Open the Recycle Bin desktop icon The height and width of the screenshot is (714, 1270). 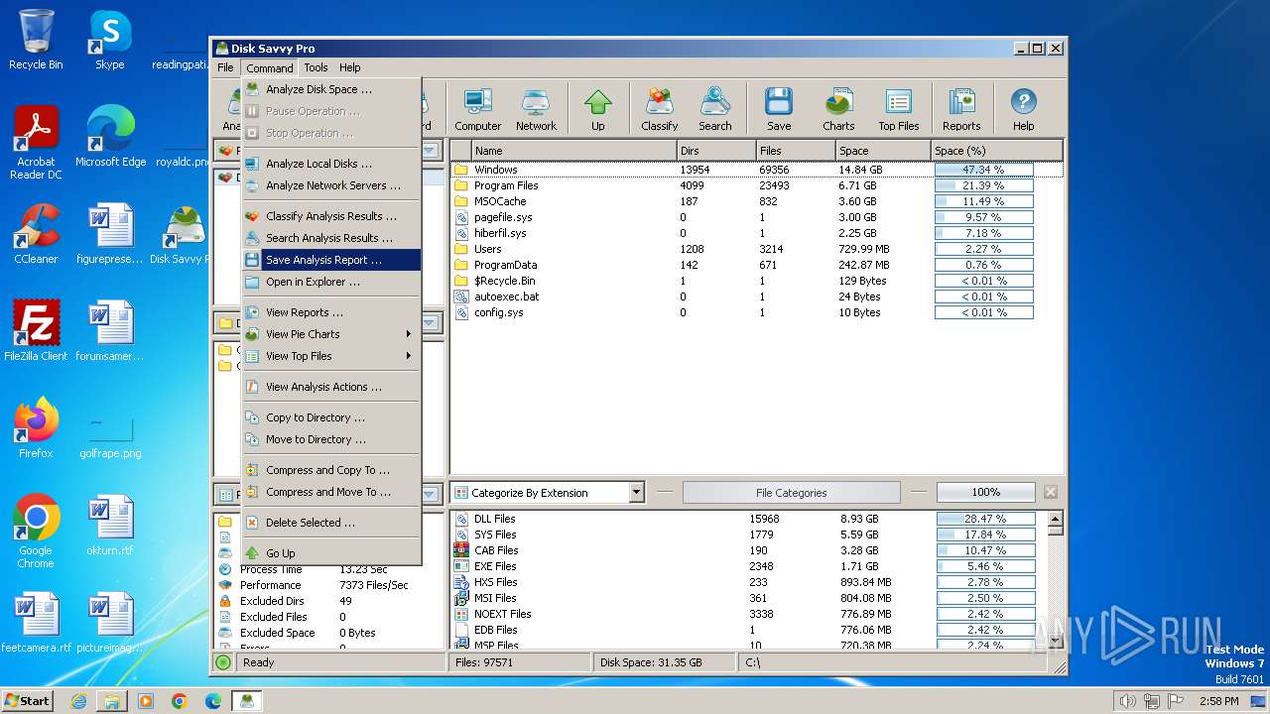36,40
